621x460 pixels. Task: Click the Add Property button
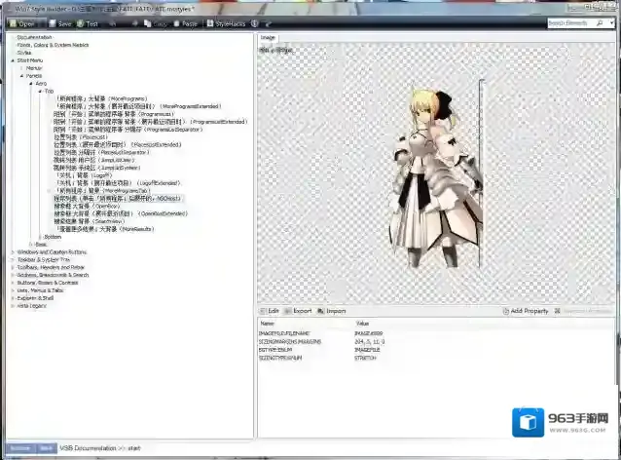click(x=526, y=311)
